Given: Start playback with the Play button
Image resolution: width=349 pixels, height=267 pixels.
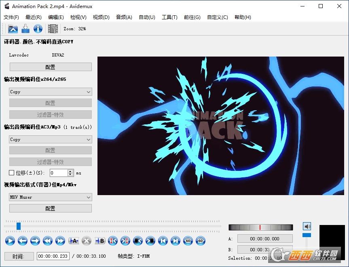Looking at the screenshot, I should [10, 241].
